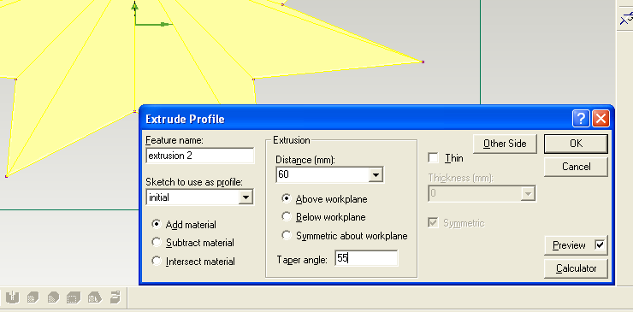Open the Distance (mm) dropdown arrow
This screenshot has width=633, height=312.
(376, 174)
